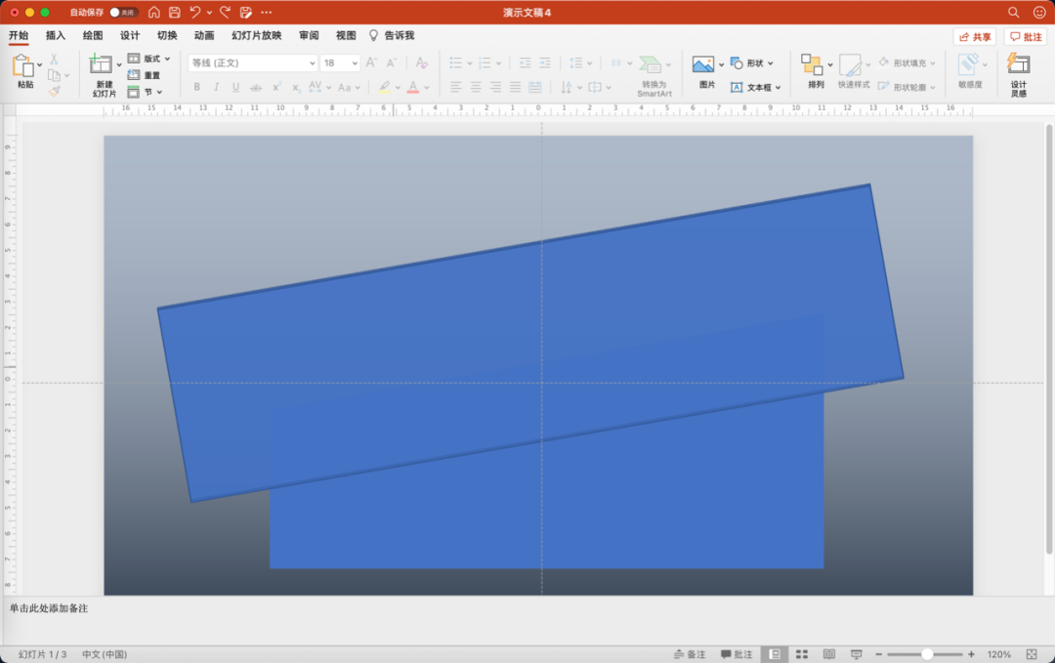Viewport: 1055px width, 663px height.
Task: Open the font size 18 dropdown
Action: [x=340, y=62]
